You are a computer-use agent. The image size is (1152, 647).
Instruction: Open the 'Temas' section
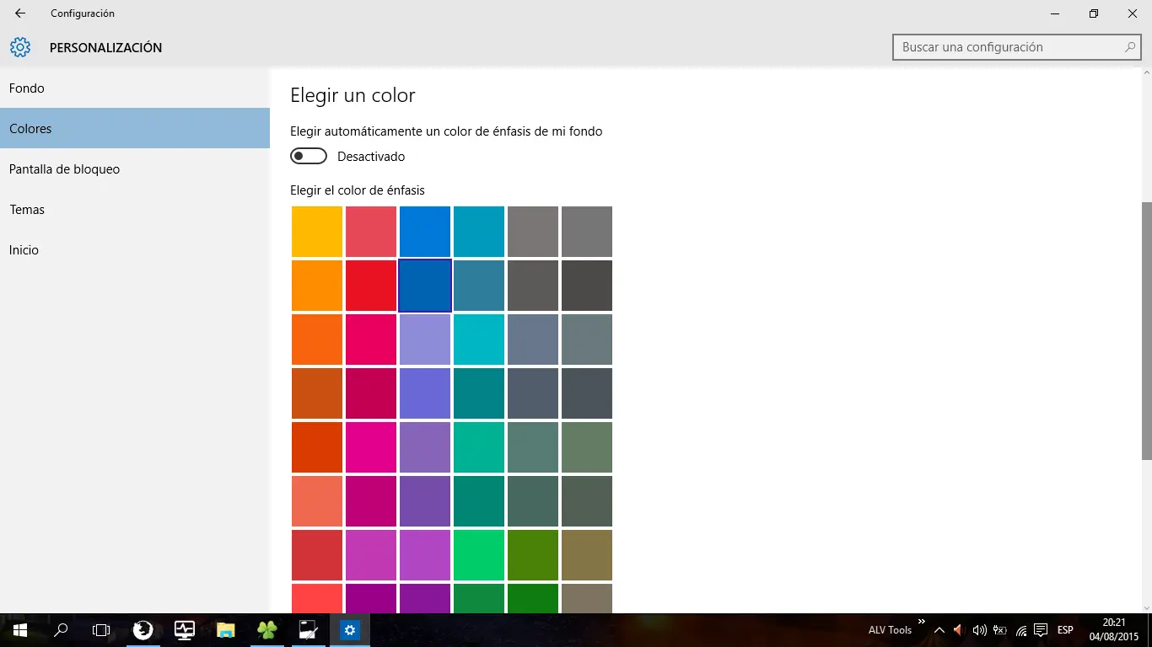pos(27,209)
